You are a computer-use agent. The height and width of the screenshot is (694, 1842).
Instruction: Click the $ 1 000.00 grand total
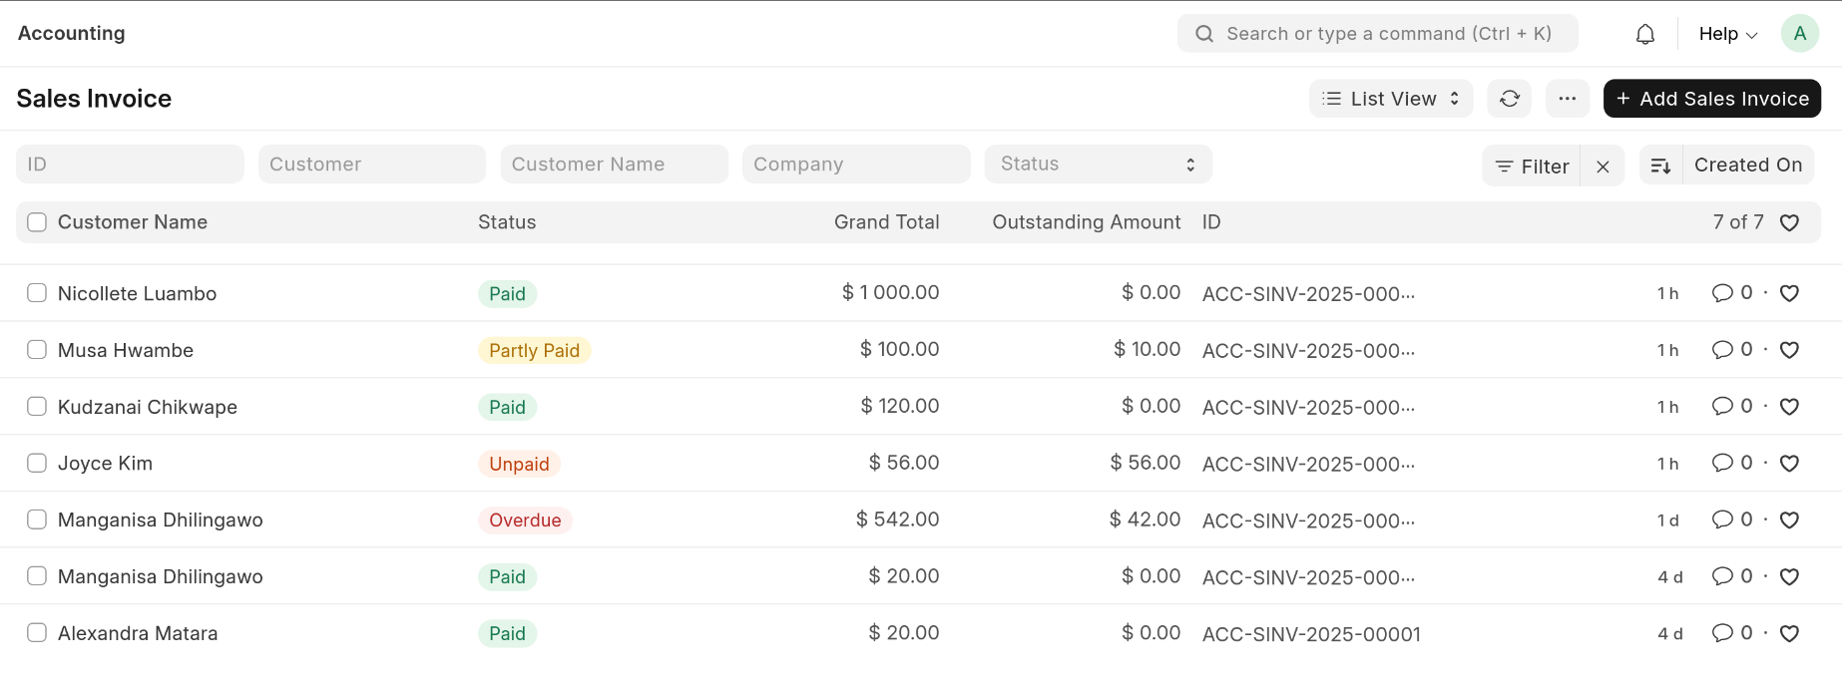coord(891,292)
